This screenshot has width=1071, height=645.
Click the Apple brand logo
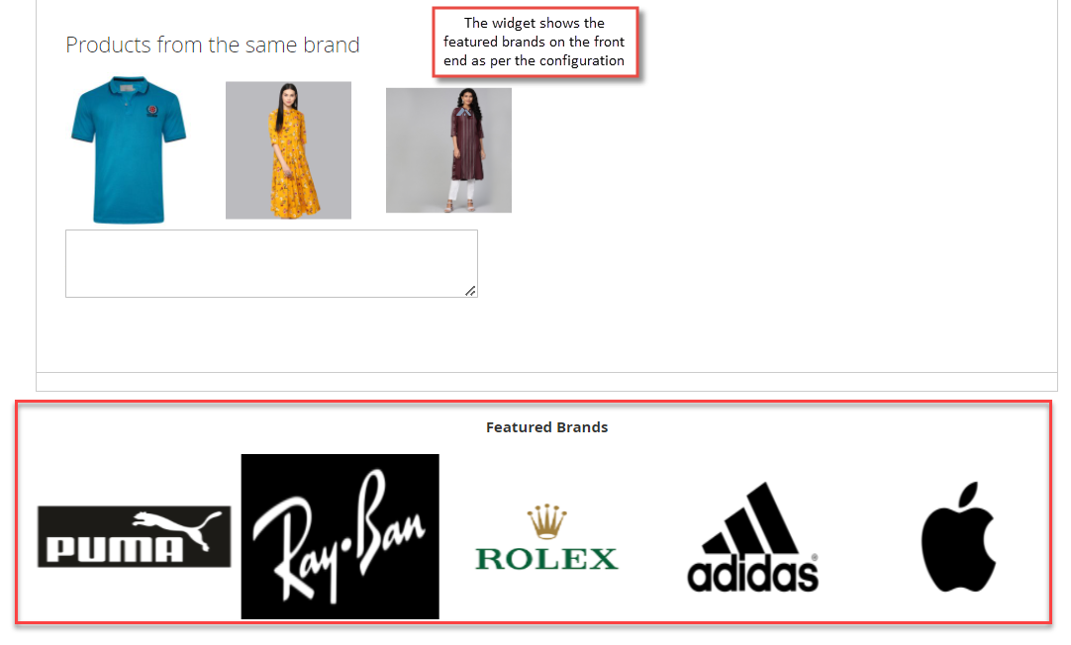coord(958,536)
